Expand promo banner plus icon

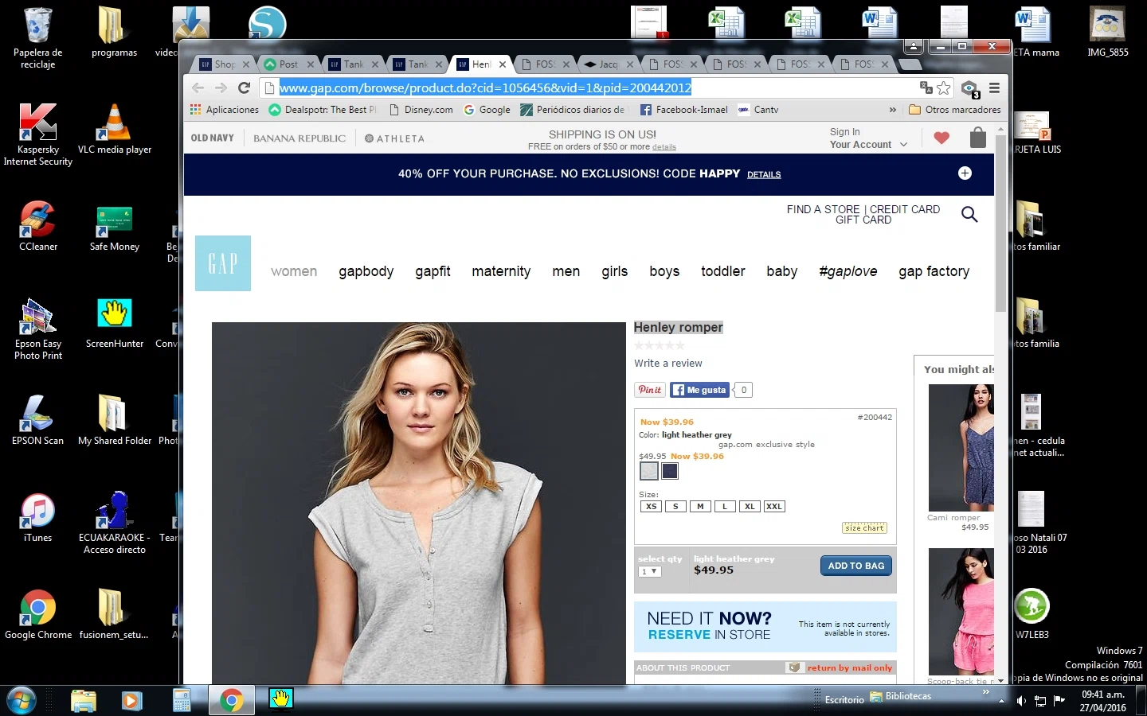pos(965,173)
